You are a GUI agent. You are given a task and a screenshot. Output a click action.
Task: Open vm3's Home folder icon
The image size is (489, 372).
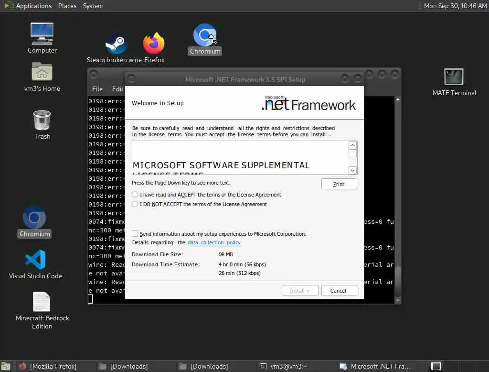click(x=42, y=77)
